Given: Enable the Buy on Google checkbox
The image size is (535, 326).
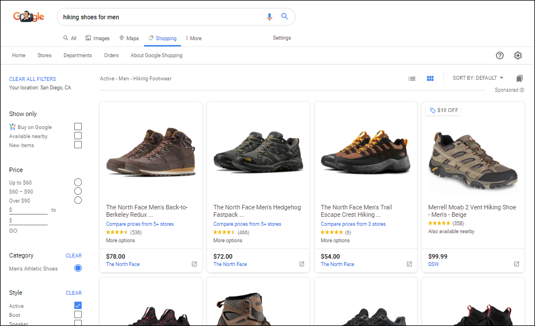Looking at the screenshot, I should coord(78,126).
